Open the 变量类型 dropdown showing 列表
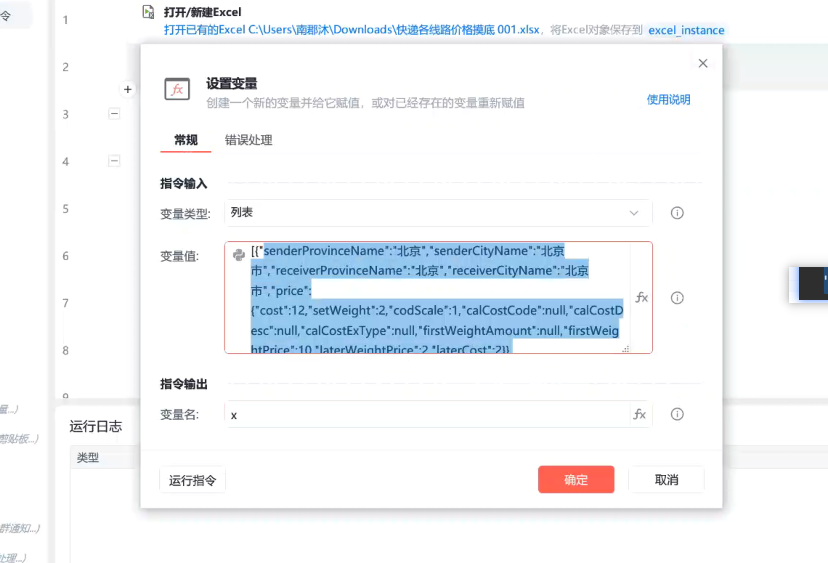The height and width of the screenshot is (563, 828). (438, 213)
